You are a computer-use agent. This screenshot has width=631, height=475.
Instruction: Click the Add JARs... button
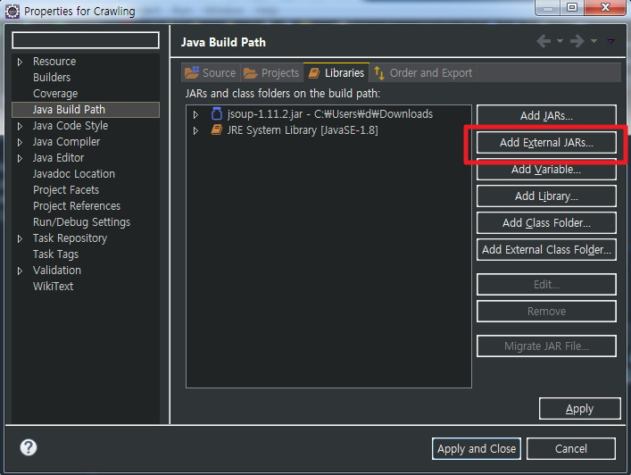coord(546,116)
